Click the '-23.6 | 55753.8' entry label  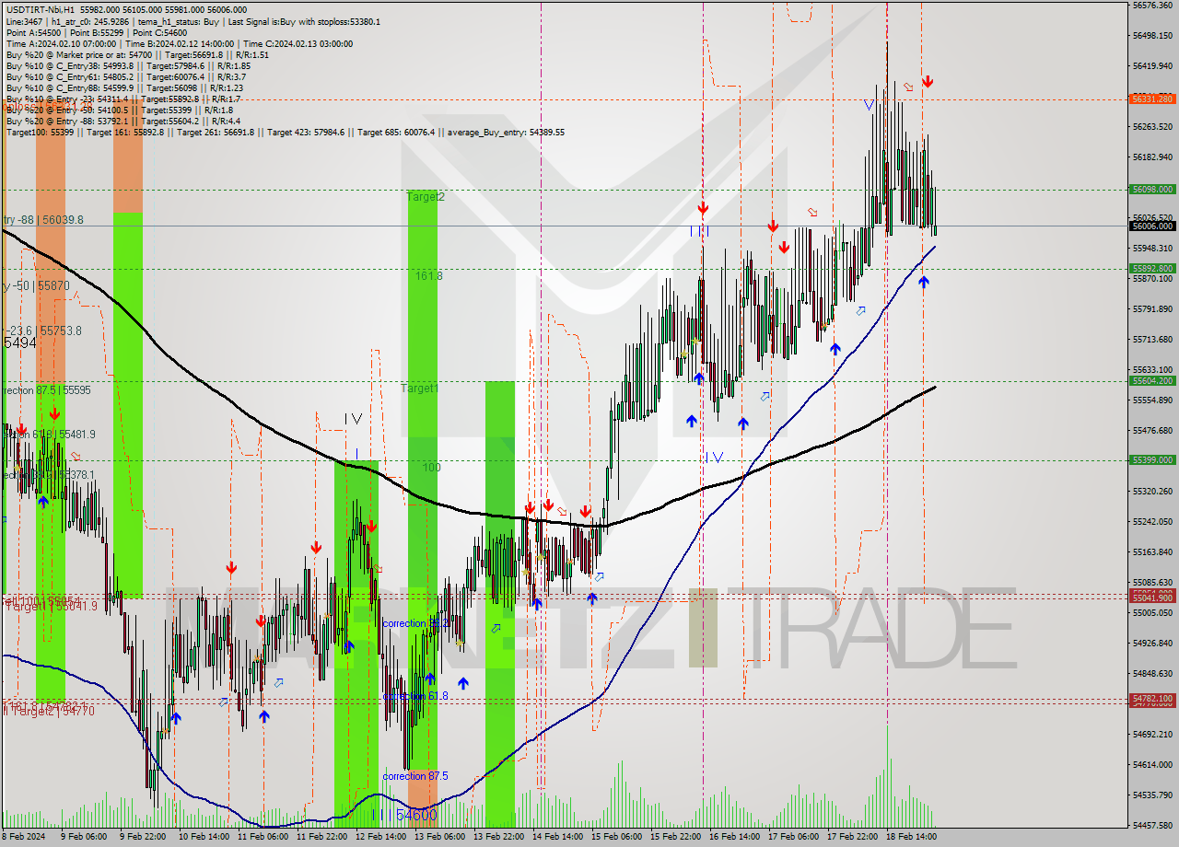coord(44,331)
